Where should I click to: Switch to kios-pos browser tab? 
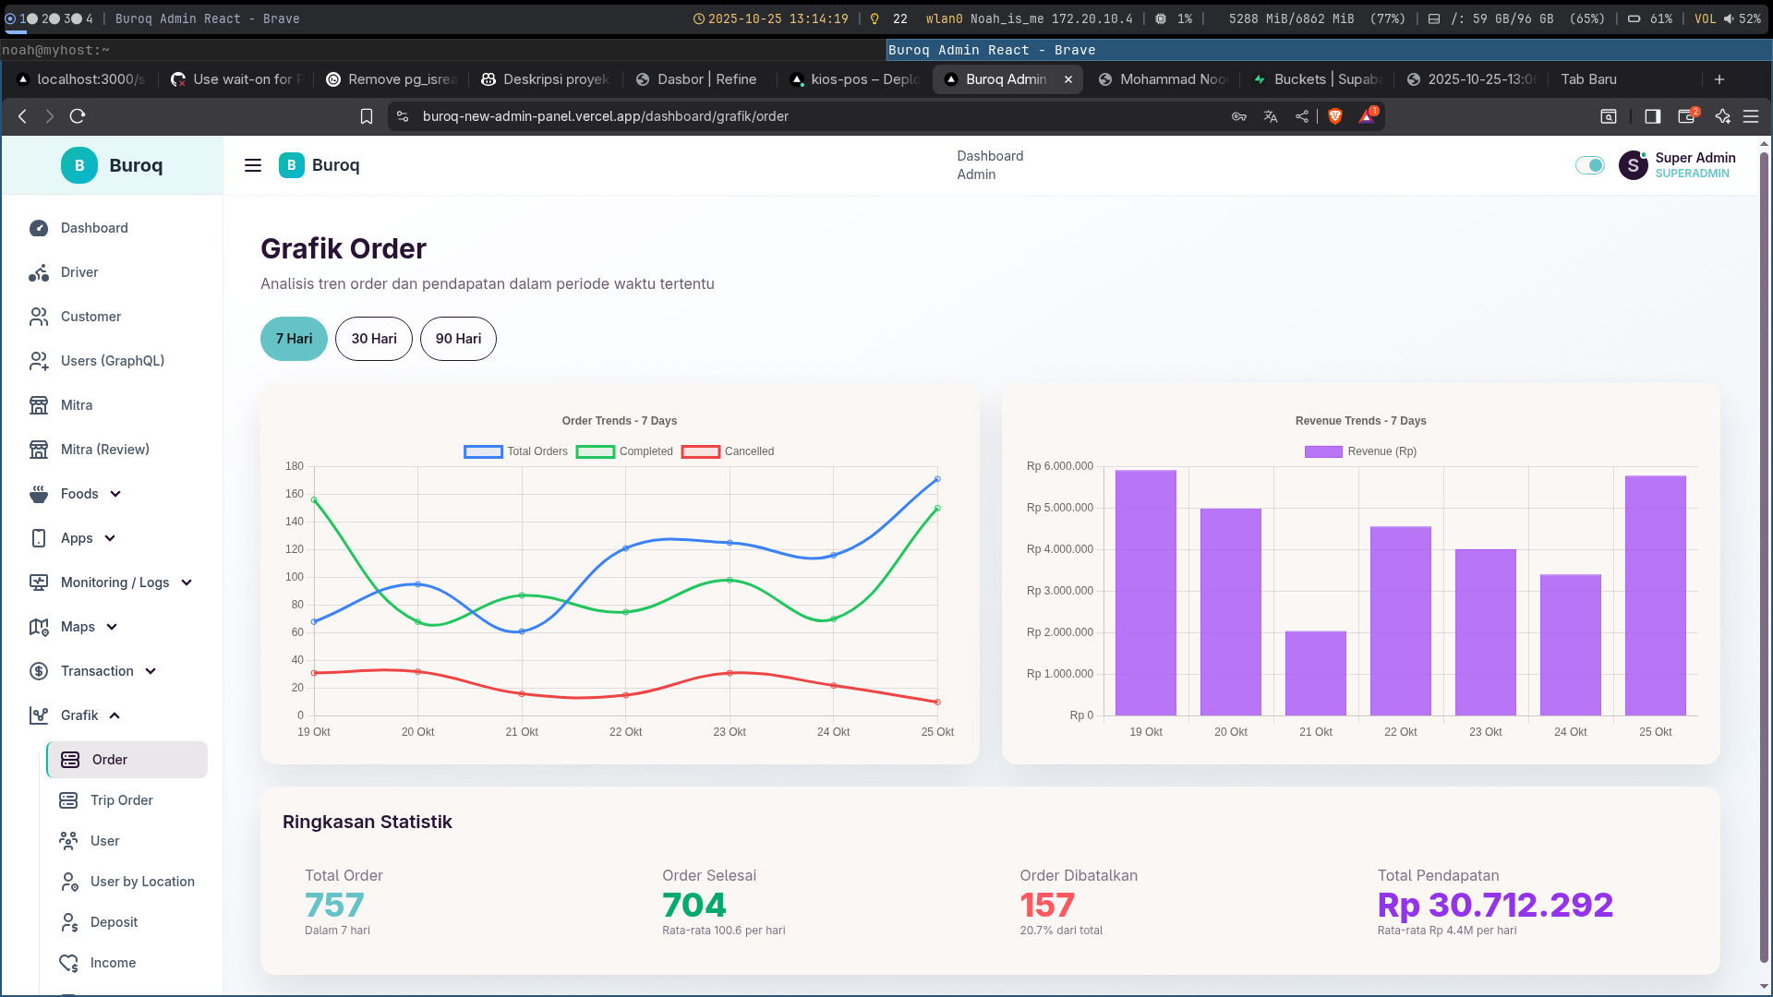click(x=854, y=79)
